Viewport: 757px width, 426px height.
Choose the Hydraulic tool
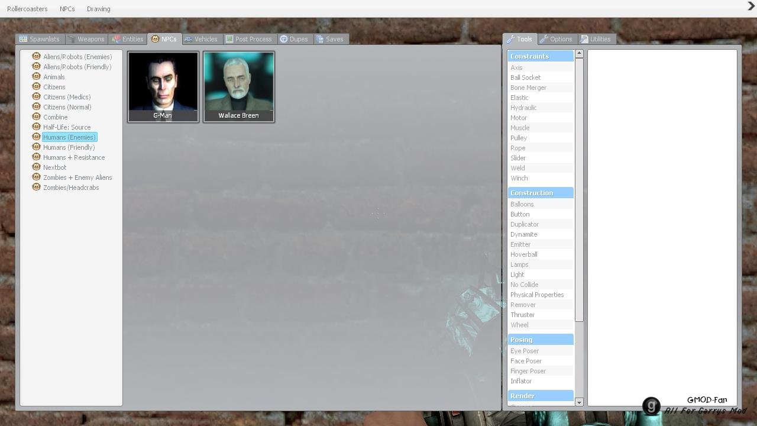point(541,108)
